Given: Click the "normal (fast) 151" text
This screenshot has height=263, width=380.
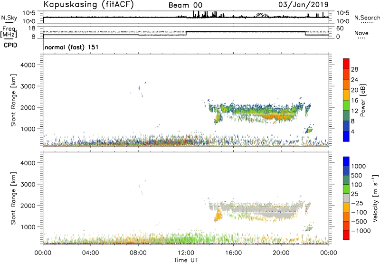Looking at the screenshot, I should (x=72, y=47).
